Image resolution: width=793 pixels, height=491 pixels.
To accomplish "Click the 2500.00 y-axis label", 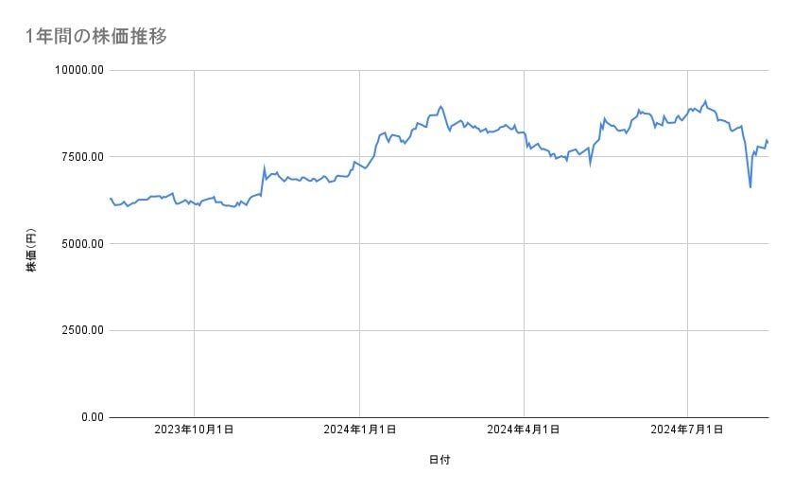I will pyautogui.click(x=80, y=330).
